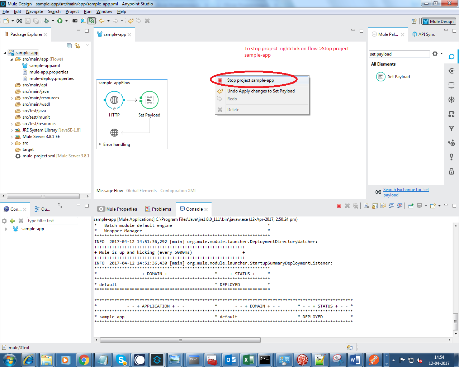Switch to the Configuration XML tab
Viewport: 459px width, 367px height.
coord(178,190)
